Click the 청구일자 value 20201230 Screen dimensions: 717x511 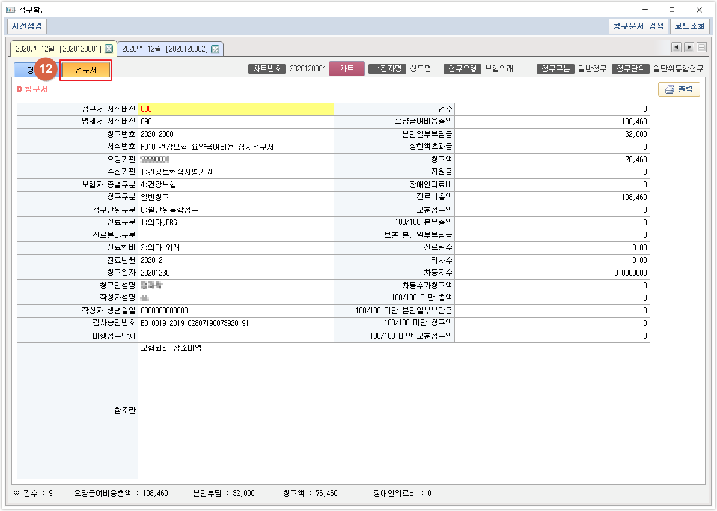click(x=236, y=273)
